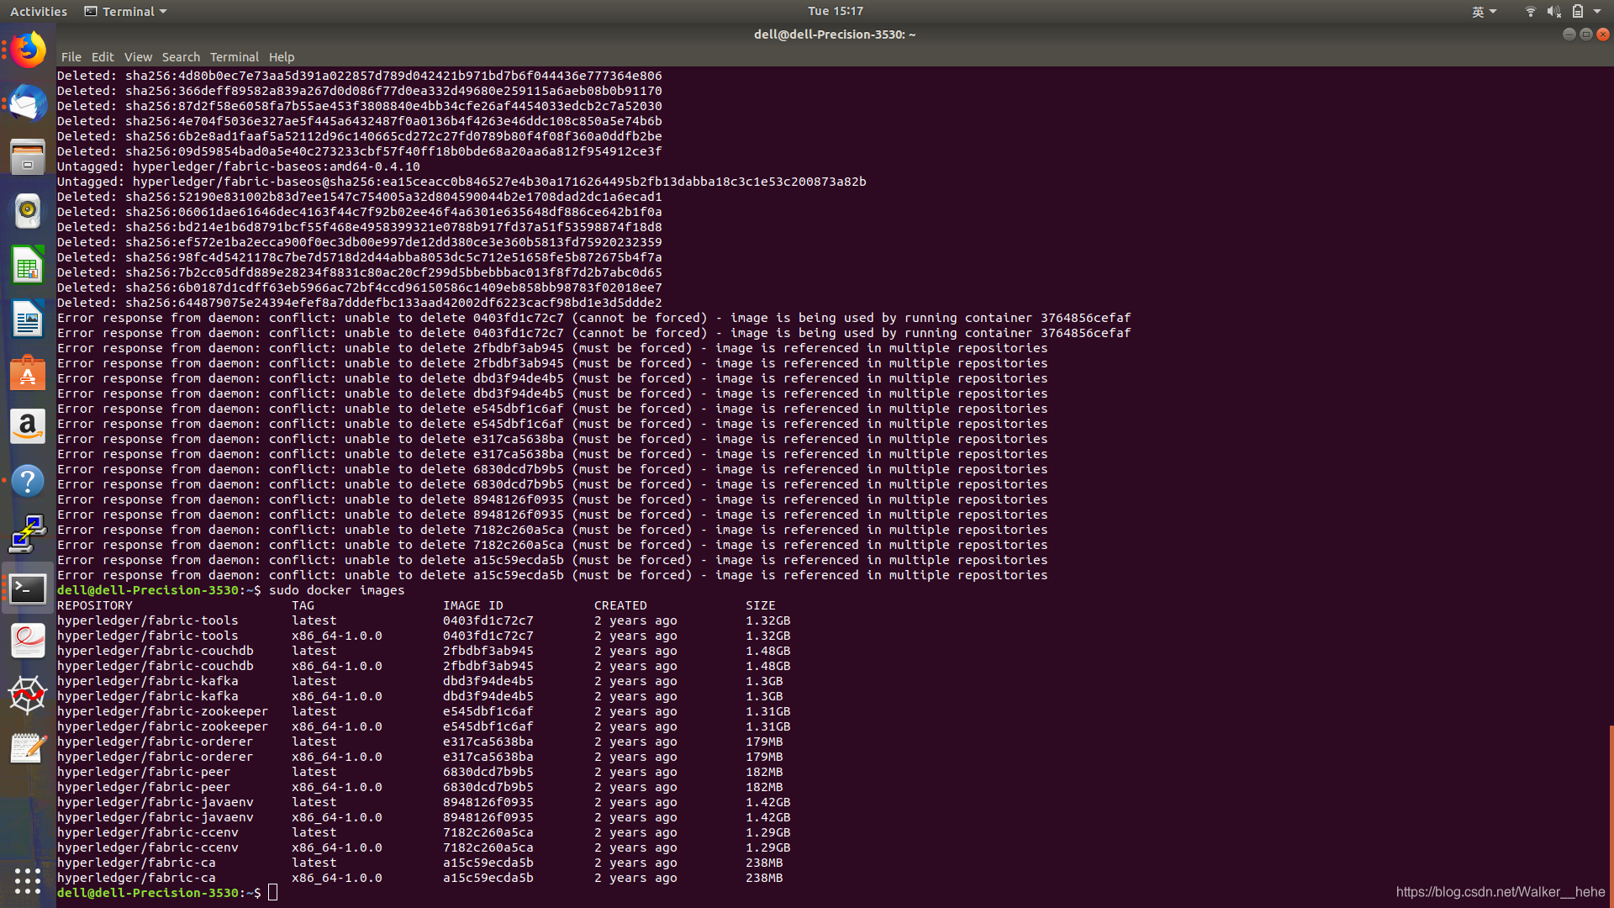Screen dimensions: 1614x908
Task: Open the Help menu
Action: (282, 57)
